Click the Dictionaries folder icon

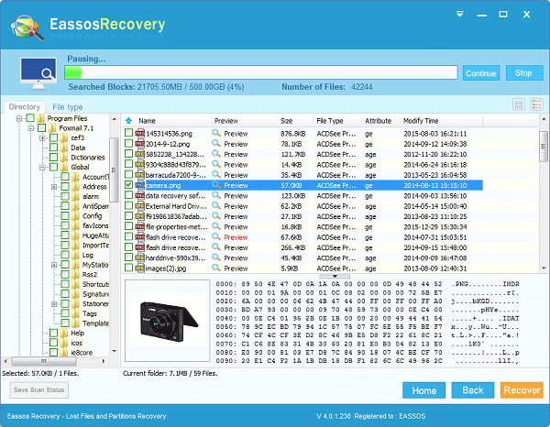click(64, 158)
